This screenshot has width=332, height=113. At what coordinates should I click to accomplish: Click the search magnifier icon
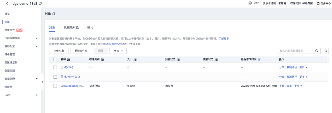point(317,51)
